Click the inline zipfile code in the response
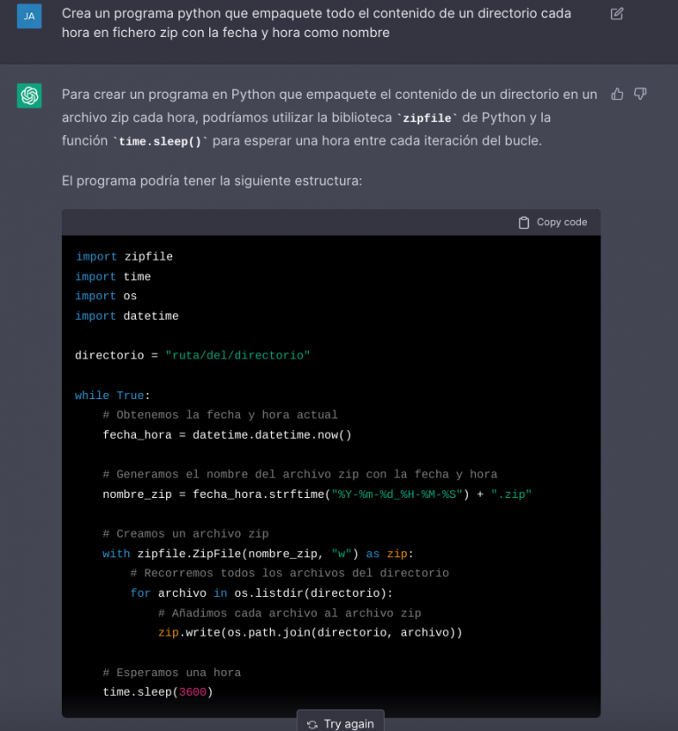 pos(427,117)
